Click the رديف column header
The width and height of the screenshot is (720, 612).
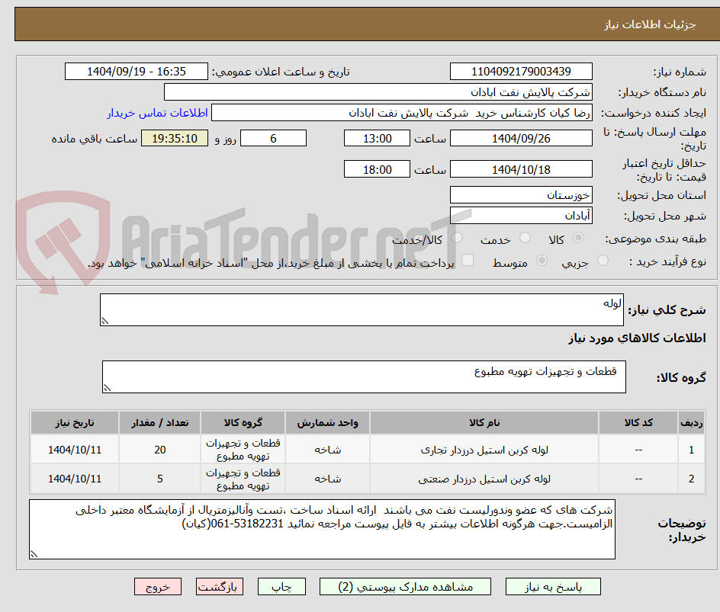(692, 422)
